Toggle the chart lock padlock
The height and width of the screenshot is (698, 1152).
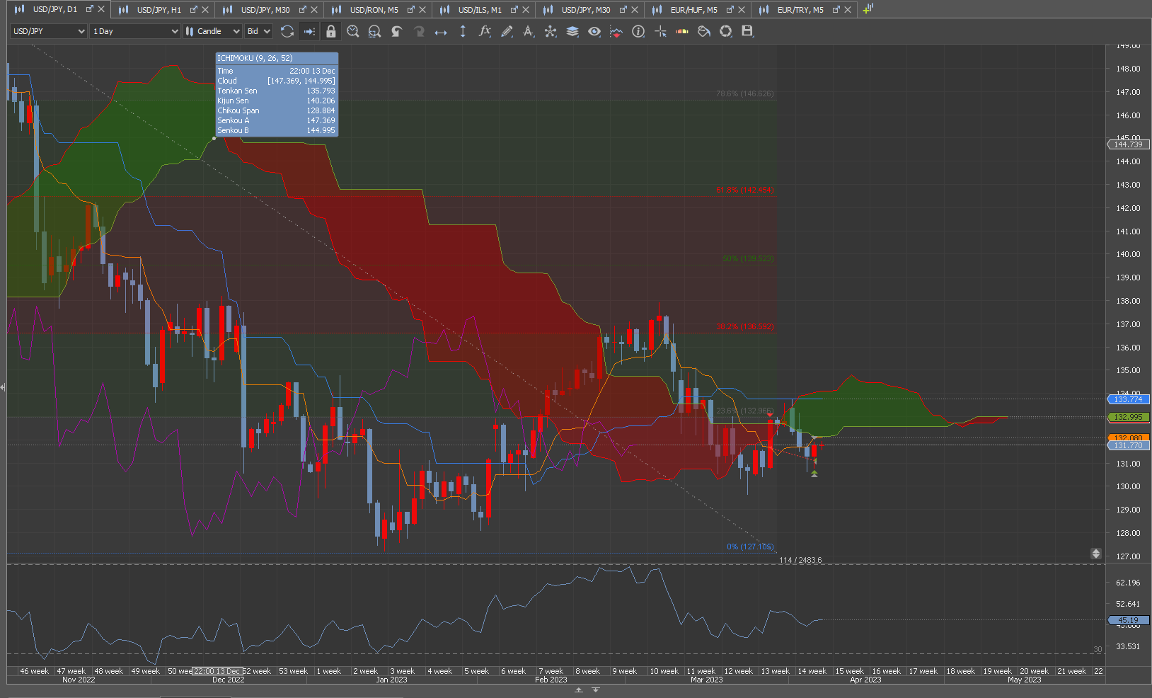[330, 31]
